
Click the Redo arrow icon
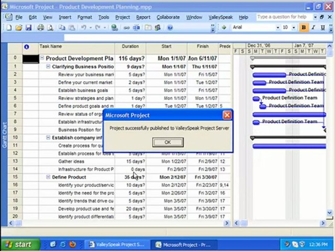(98, 28)
